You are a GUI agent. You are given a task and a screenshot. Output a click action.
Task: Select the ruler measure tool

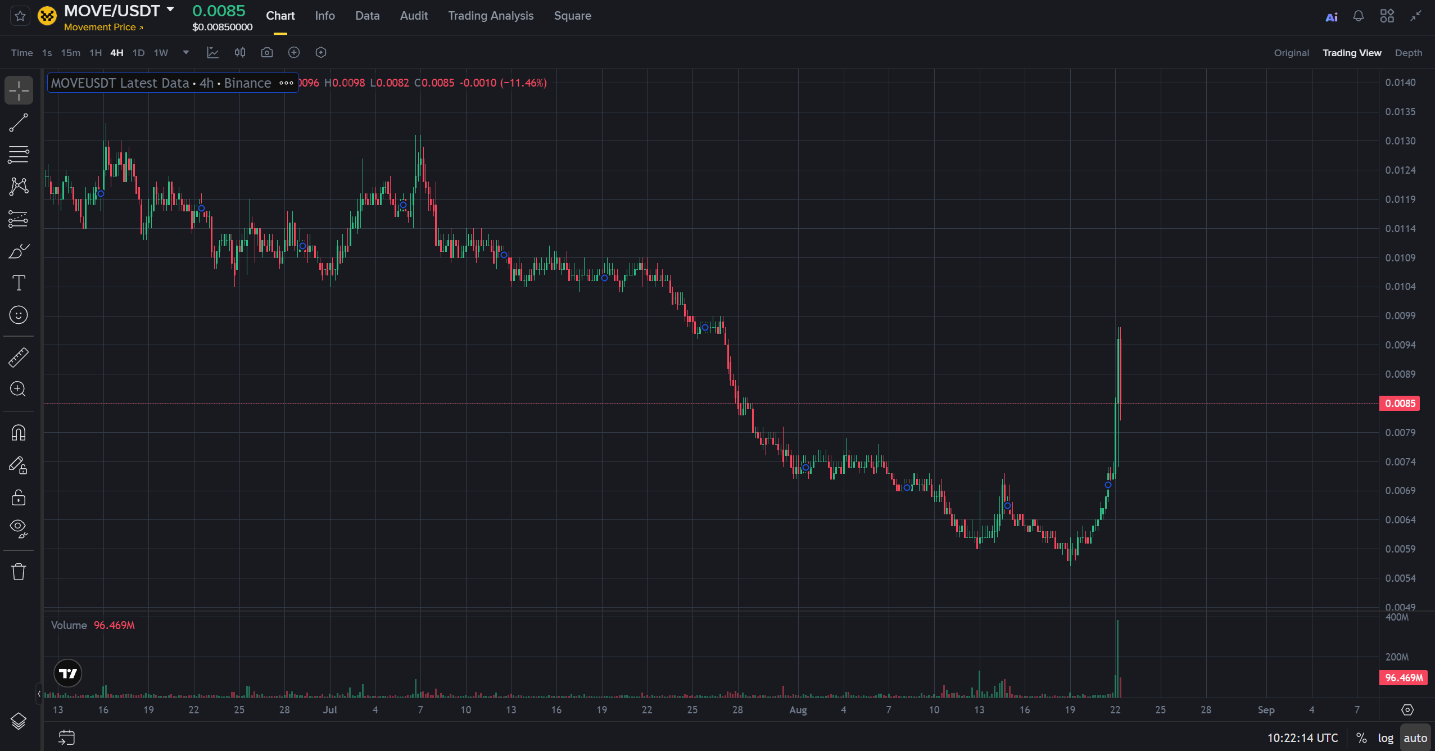pyautogui.click(x=19, y=358)
